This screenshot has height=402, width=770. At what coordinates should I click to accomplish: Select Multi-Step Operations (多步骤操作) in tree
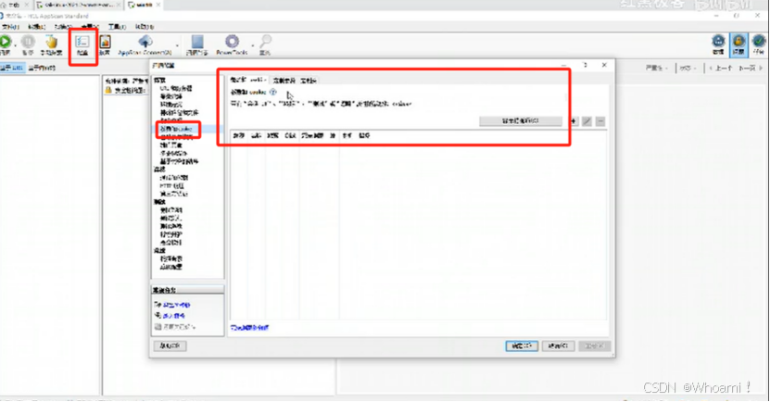173,153
